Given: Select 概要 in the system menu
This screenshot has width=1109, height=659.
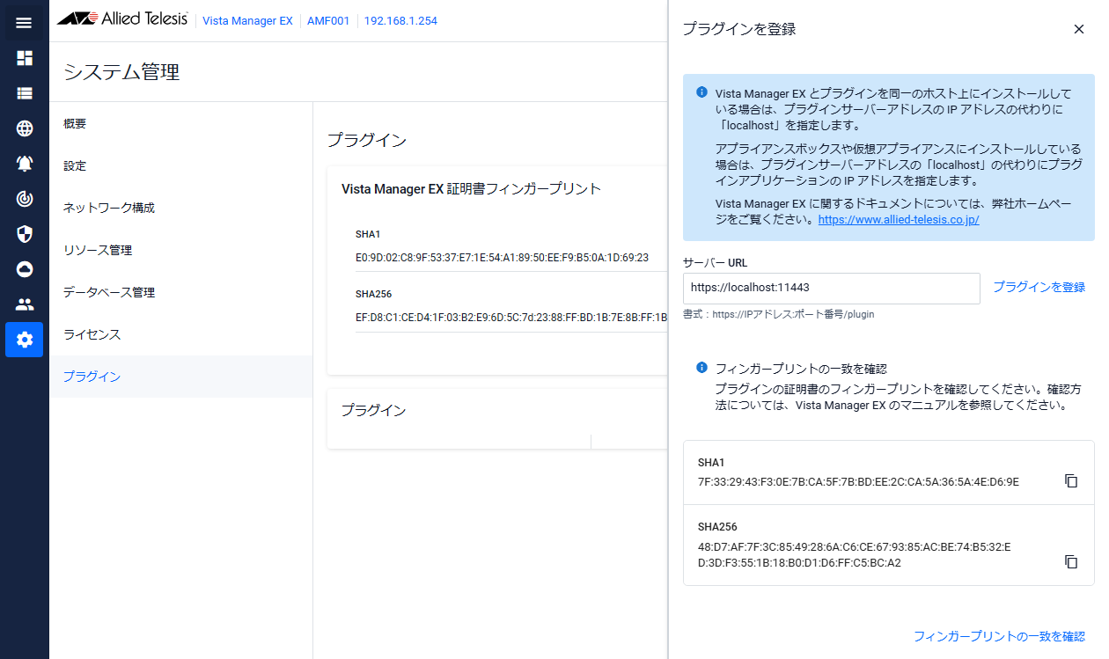Looking at the screenshot, I should click(180, 123).
